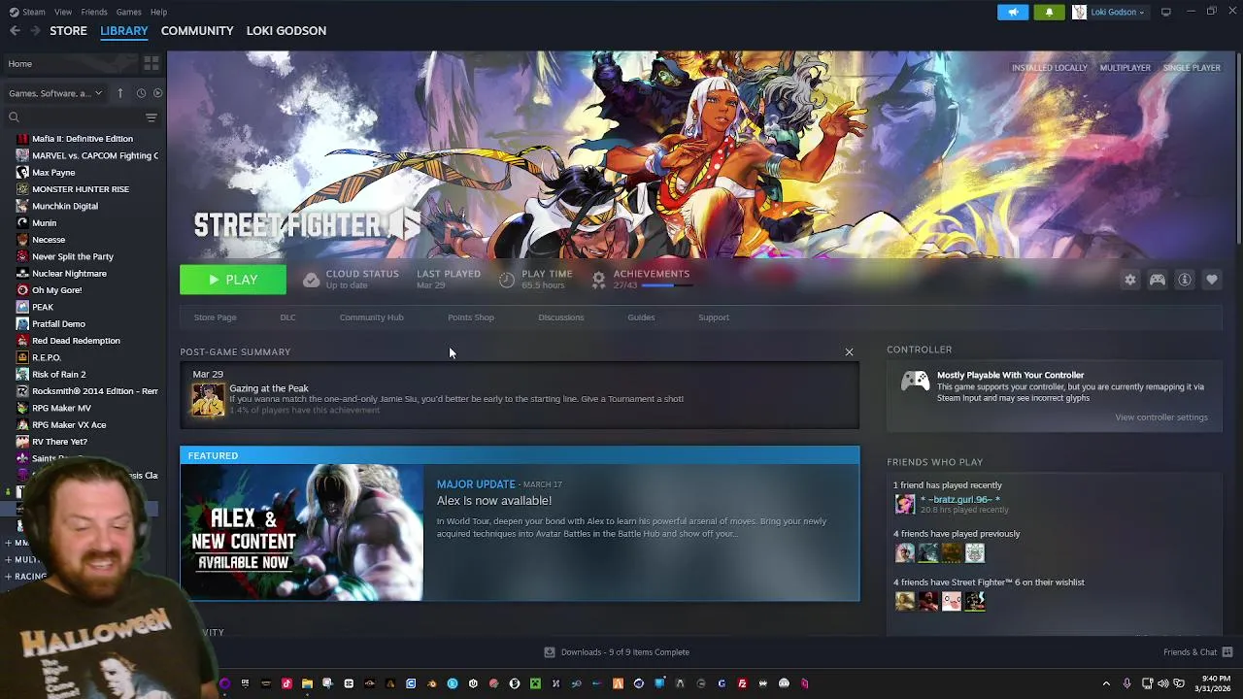Open the DLC link
The image size is (1243, 699).
point(287,317)
